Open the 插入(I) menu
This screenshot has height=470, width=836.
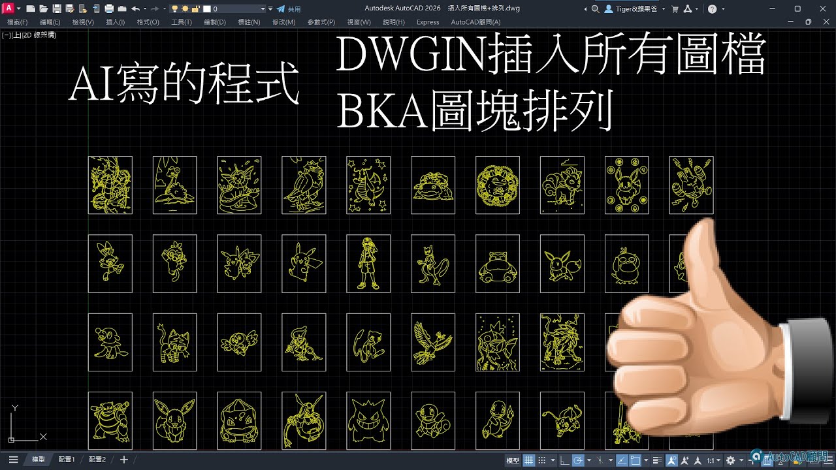click(x=116, y=22)
